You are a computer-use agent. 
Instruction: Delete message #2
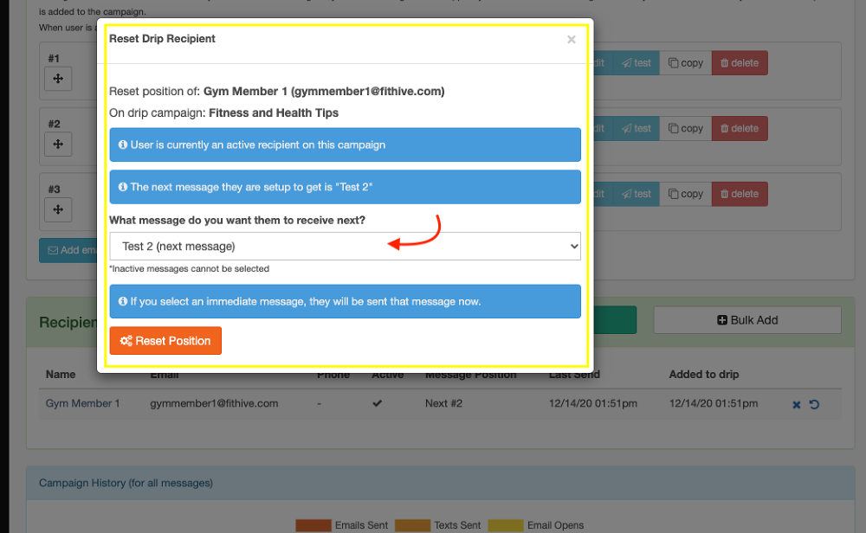739,128
